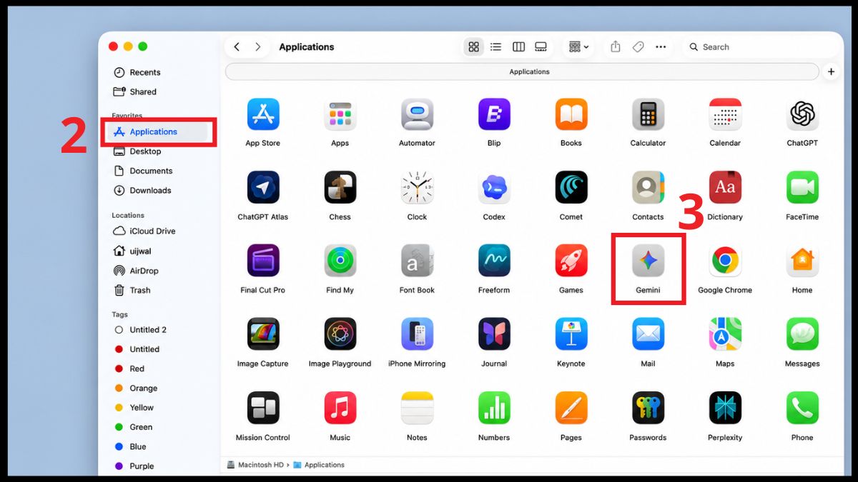Launch the Find My app
Image resolution: width=858 pixels, height=482 pixels.
point(340,261)
